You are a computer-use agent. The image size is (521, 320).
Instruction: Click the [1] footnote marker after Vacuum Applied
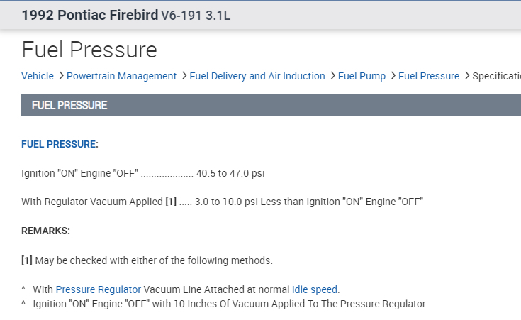pyautogui.click(x=171, y=202)
